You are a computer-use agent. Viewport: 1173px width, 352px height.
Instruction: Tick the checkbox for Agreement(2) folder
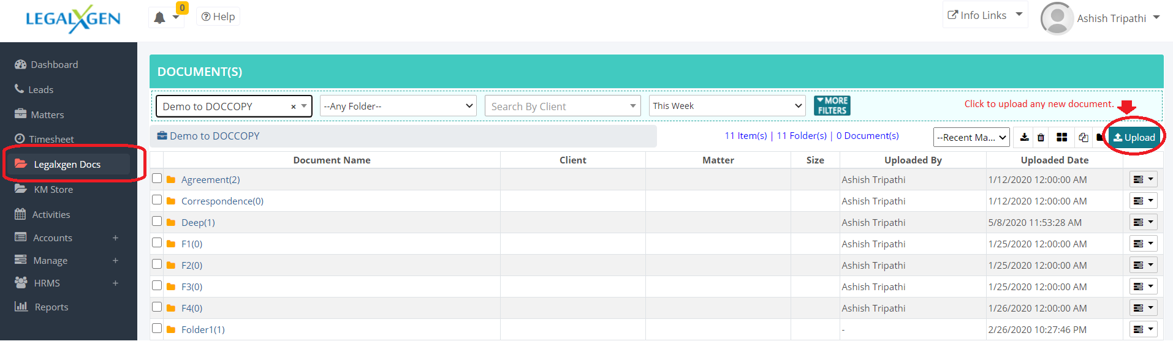pyautogui.click(x=157, y=178)
